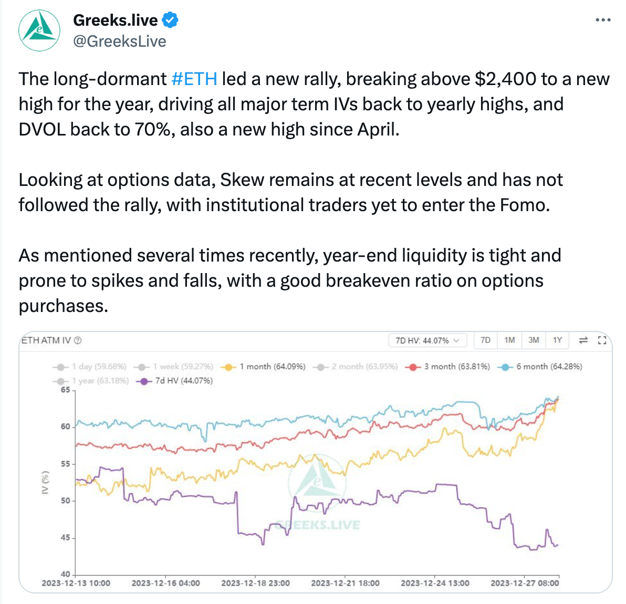Screen dimensions: 626x604
Task: Show the 2 month IV series
Action: [x=355, y=367]
